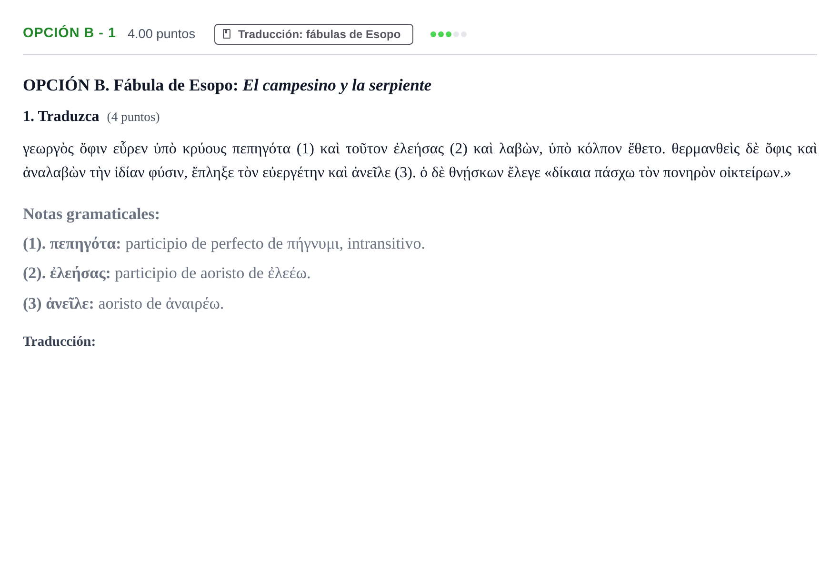Click note (1) about πεπηγότα participle
Image resolution: width=840 pixels, height=562 pixels.
(224, 244)
